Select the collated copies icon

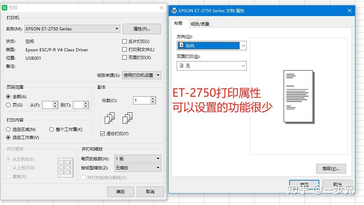109,118
